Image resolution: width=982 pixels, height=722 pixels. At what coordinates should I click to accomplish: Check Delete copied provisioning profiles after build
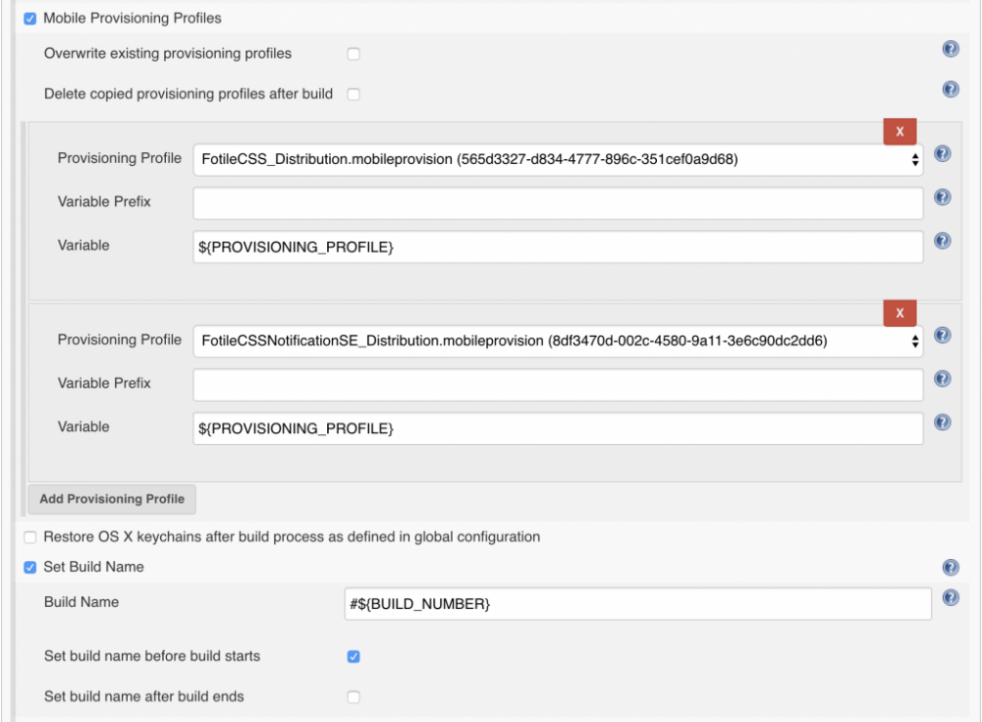354,94
